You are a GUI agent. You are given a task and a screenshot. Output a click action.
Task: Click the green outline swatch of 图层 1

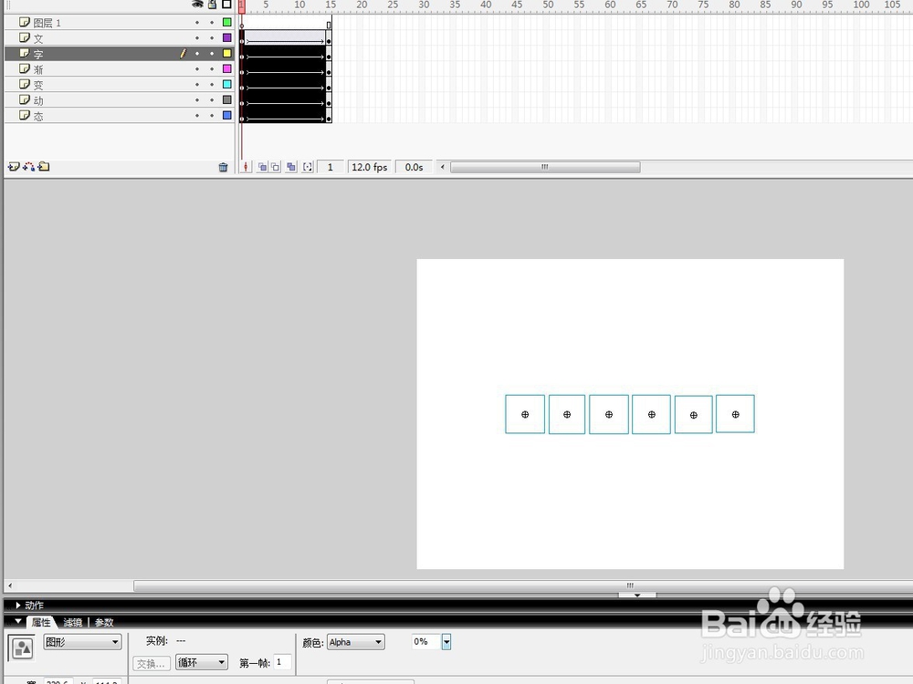[x=227, y=23]
